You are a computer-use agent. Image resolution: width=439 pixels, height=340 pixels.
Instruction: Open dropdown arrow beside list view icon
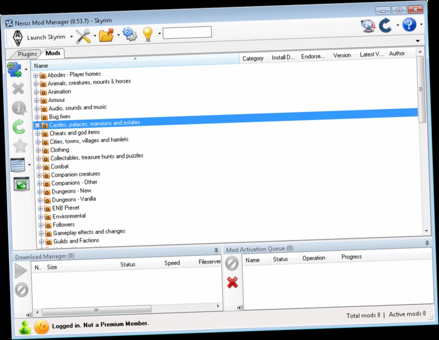click(29, 165)
